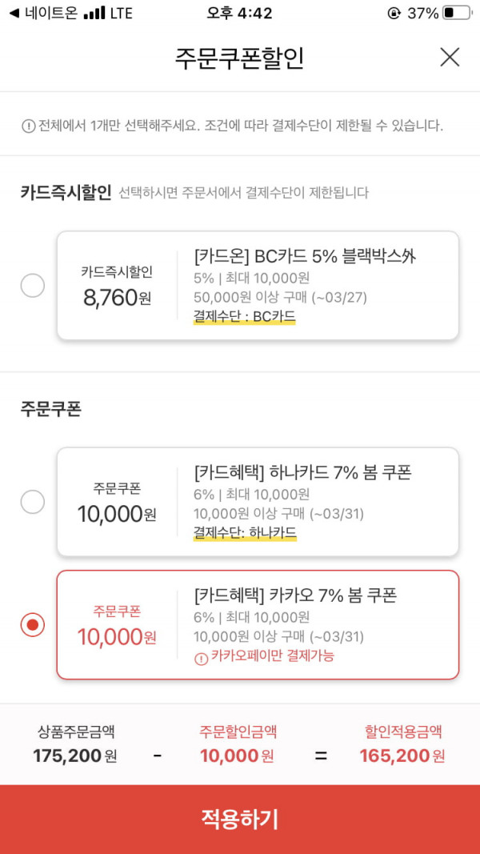Tap the [카드혜택] 하나카드 7% 봄 쿠폰 title
This screenshot has width=480, height=854.
click(x=302, y=473)
